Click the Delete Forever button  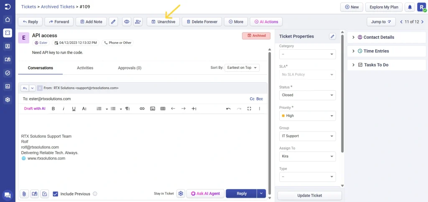click(202, 22)
